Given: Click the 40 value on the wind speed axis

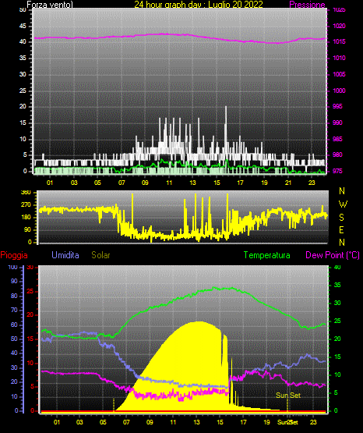Looking at the screenshot, I should [23, 41].
